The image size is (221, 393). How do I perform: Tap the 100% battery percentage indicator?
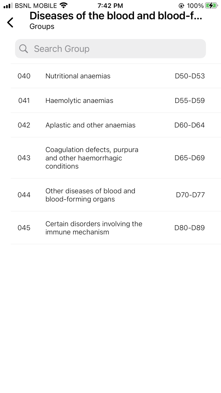[194, 5]
